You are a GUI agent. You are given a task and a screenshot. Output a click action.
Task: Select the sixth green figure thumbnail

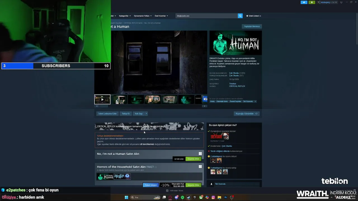click(186, 99)
